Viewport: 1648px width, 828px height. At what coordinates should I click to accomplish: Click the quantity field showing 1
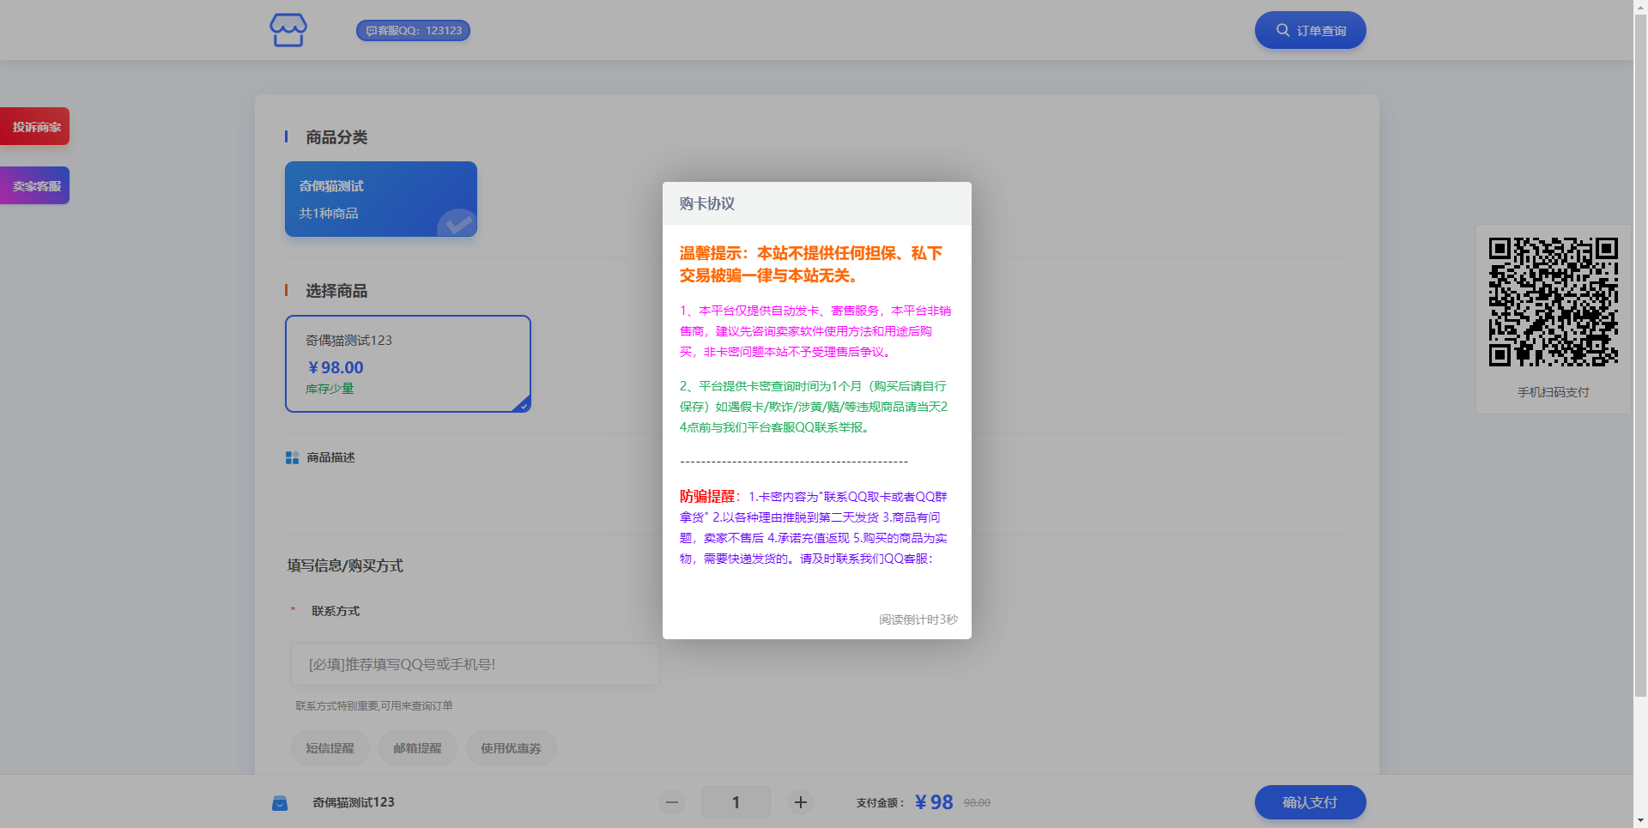[x=736, y=802]
